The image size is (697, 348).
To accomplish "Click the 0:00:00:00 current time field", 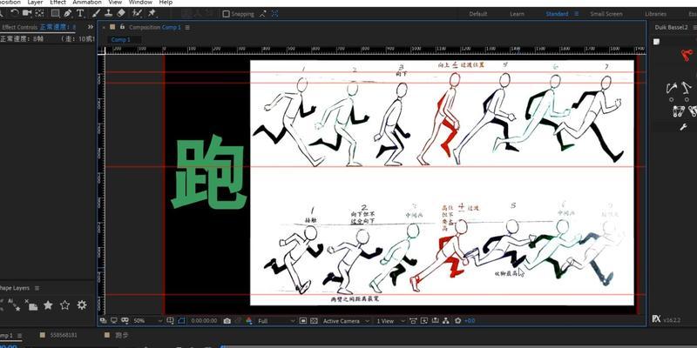I will [x=204, y=320].
